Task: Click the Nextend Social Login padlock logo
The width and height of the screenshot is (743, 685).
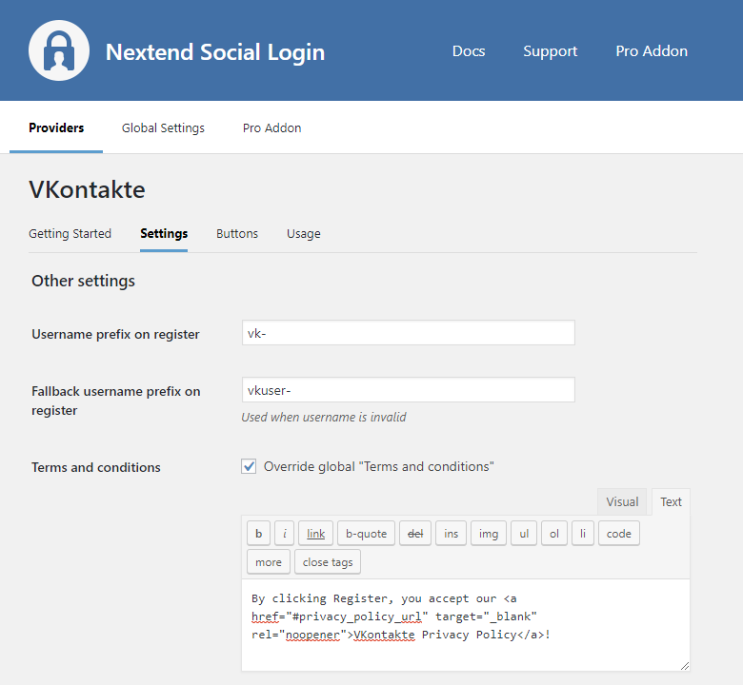Action: [x=59, y=50]
